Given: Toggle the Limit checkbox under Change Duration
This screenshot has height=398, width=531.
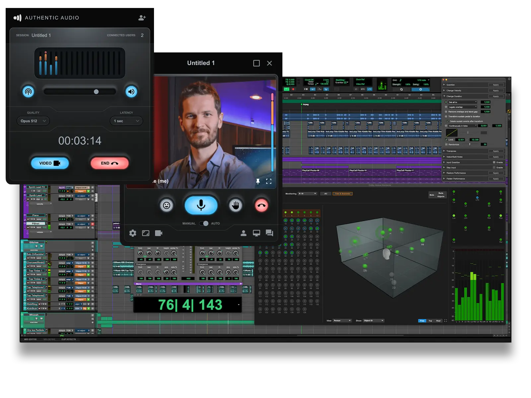Looking at the screenshot, I should pos(447,140).
